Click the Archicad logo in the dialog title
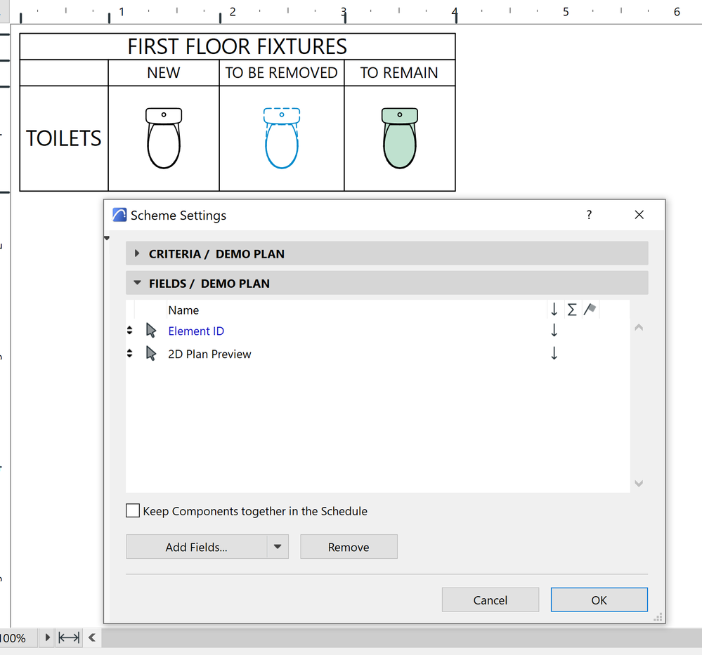The height and width of the screenshot is (655, 702). tap(119, 215)
